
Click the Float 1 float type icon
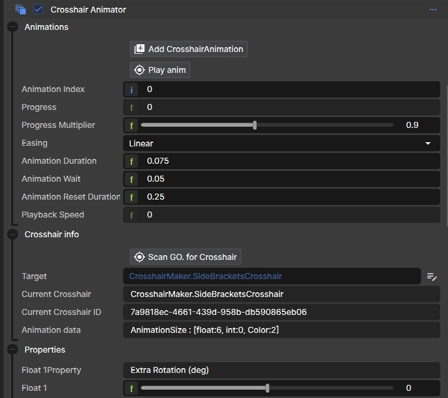point(131,388)
